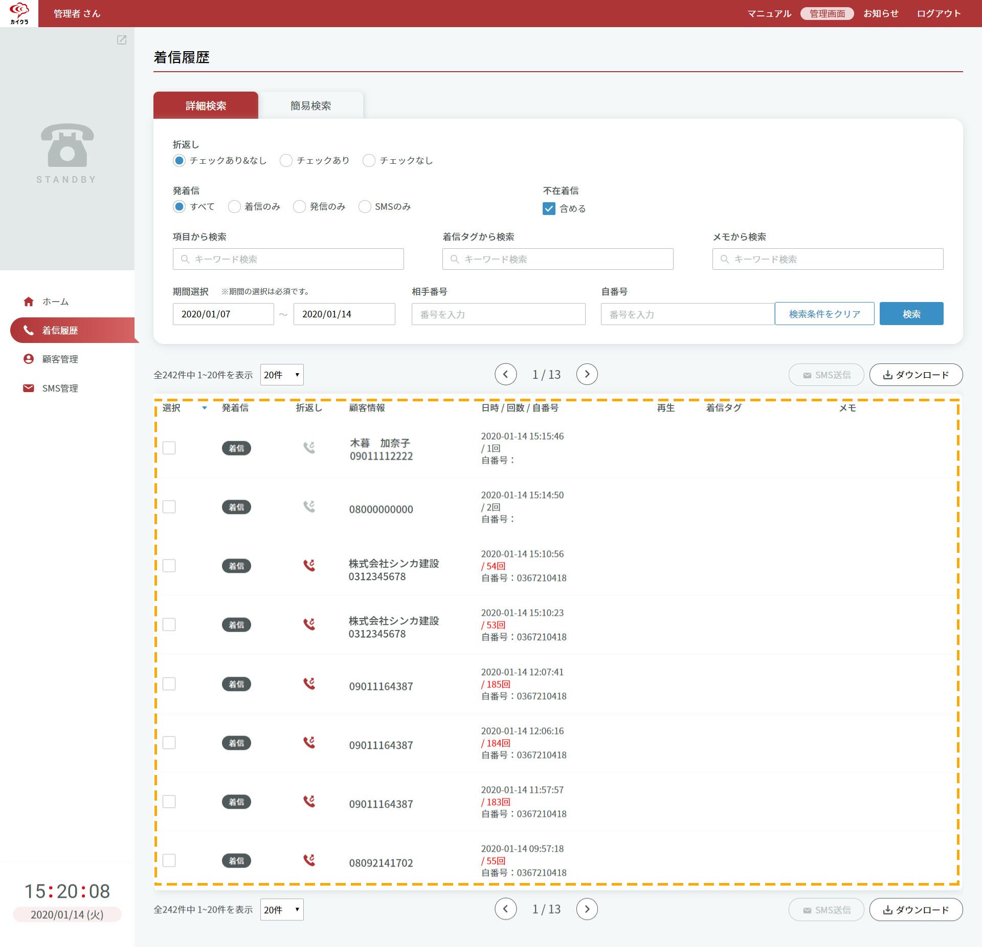Click callback phone icon for 54回 row
This screenshot has width=982, height=947.
coord(309,566)
